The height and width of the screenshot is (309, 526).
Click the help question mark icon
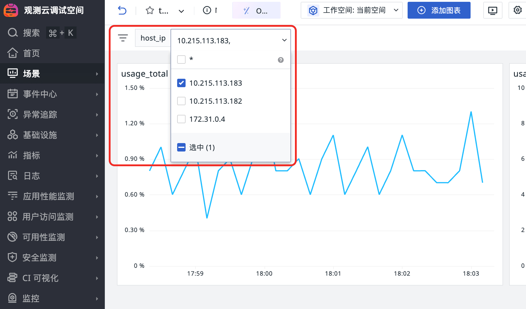280,60
